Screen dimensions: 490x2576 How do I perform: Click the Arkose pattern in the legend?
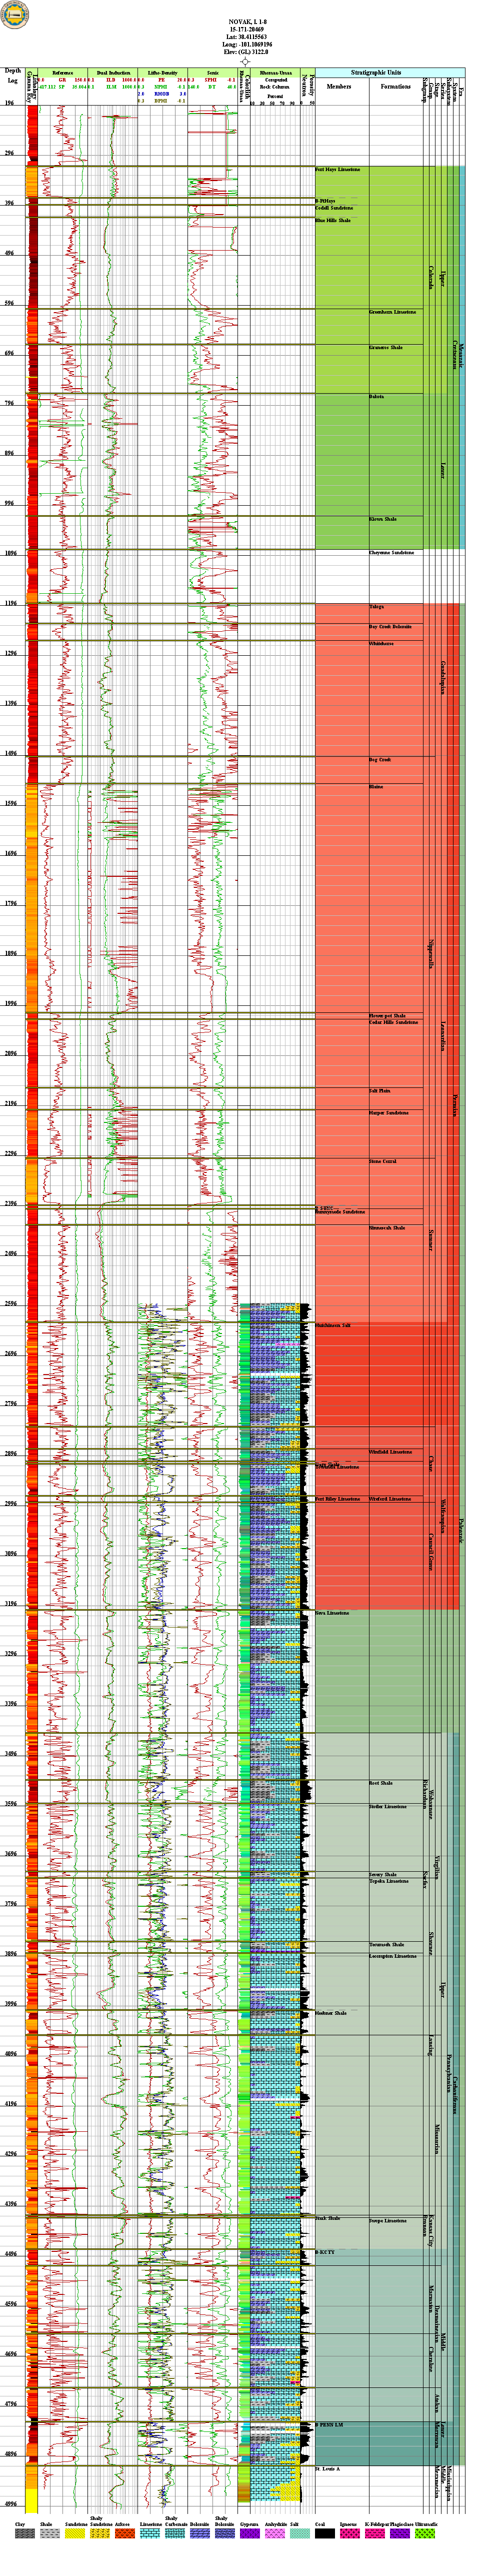point(125,2534)
